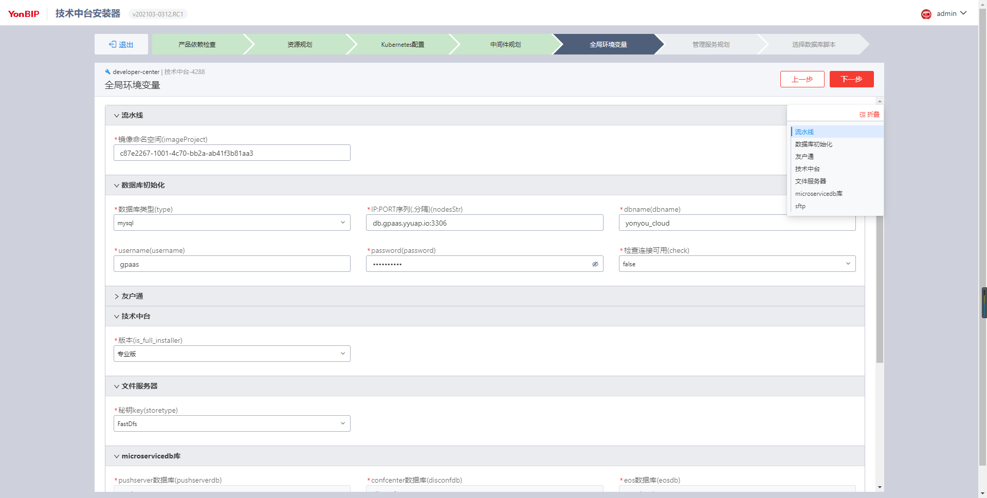Image resolution: width=987 pixels, height=498 pixels.
Task: Click the version label v202103-0312.RC1
Action: [158, 14]
